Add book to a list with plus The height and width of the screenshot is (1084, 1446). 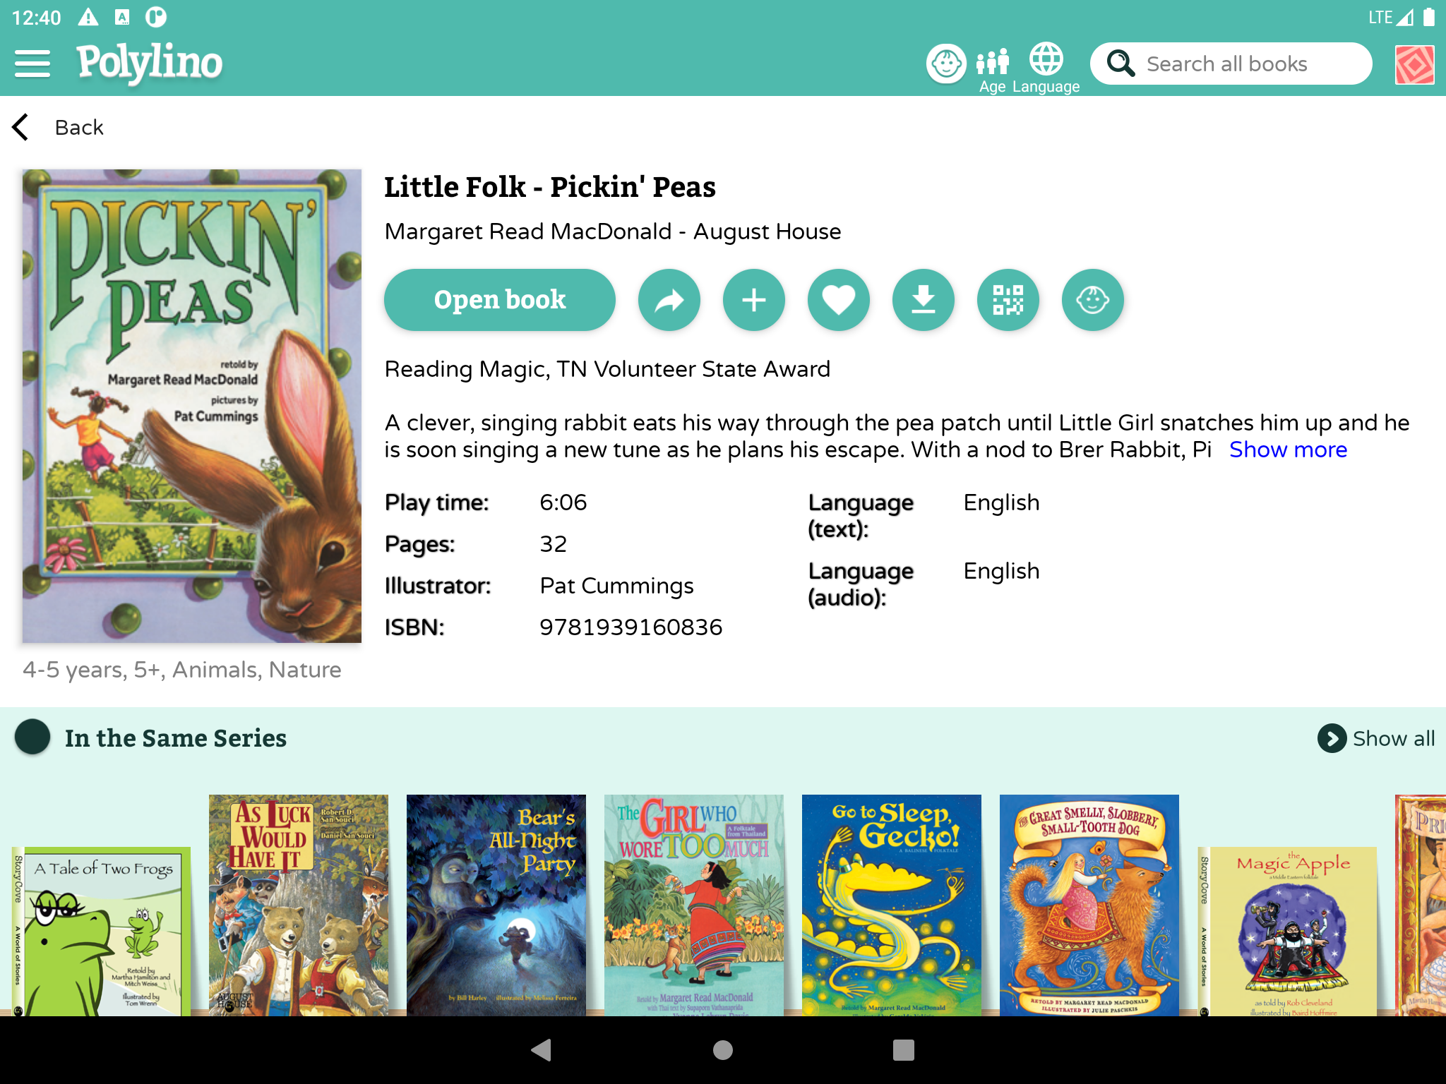point(754,300)
